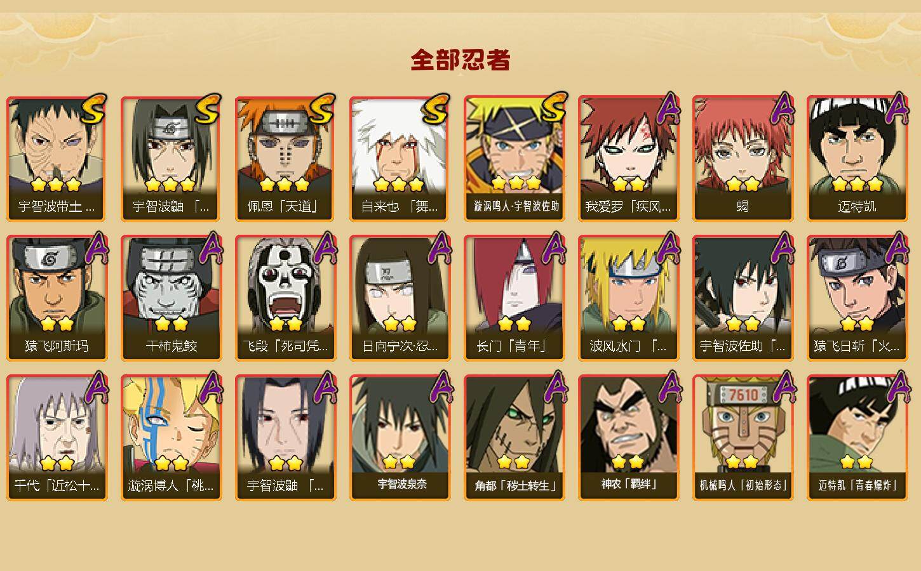Select the 飞段 skull-face ninja card
Screen dimensions: 921x571
[x=286, y=298]
